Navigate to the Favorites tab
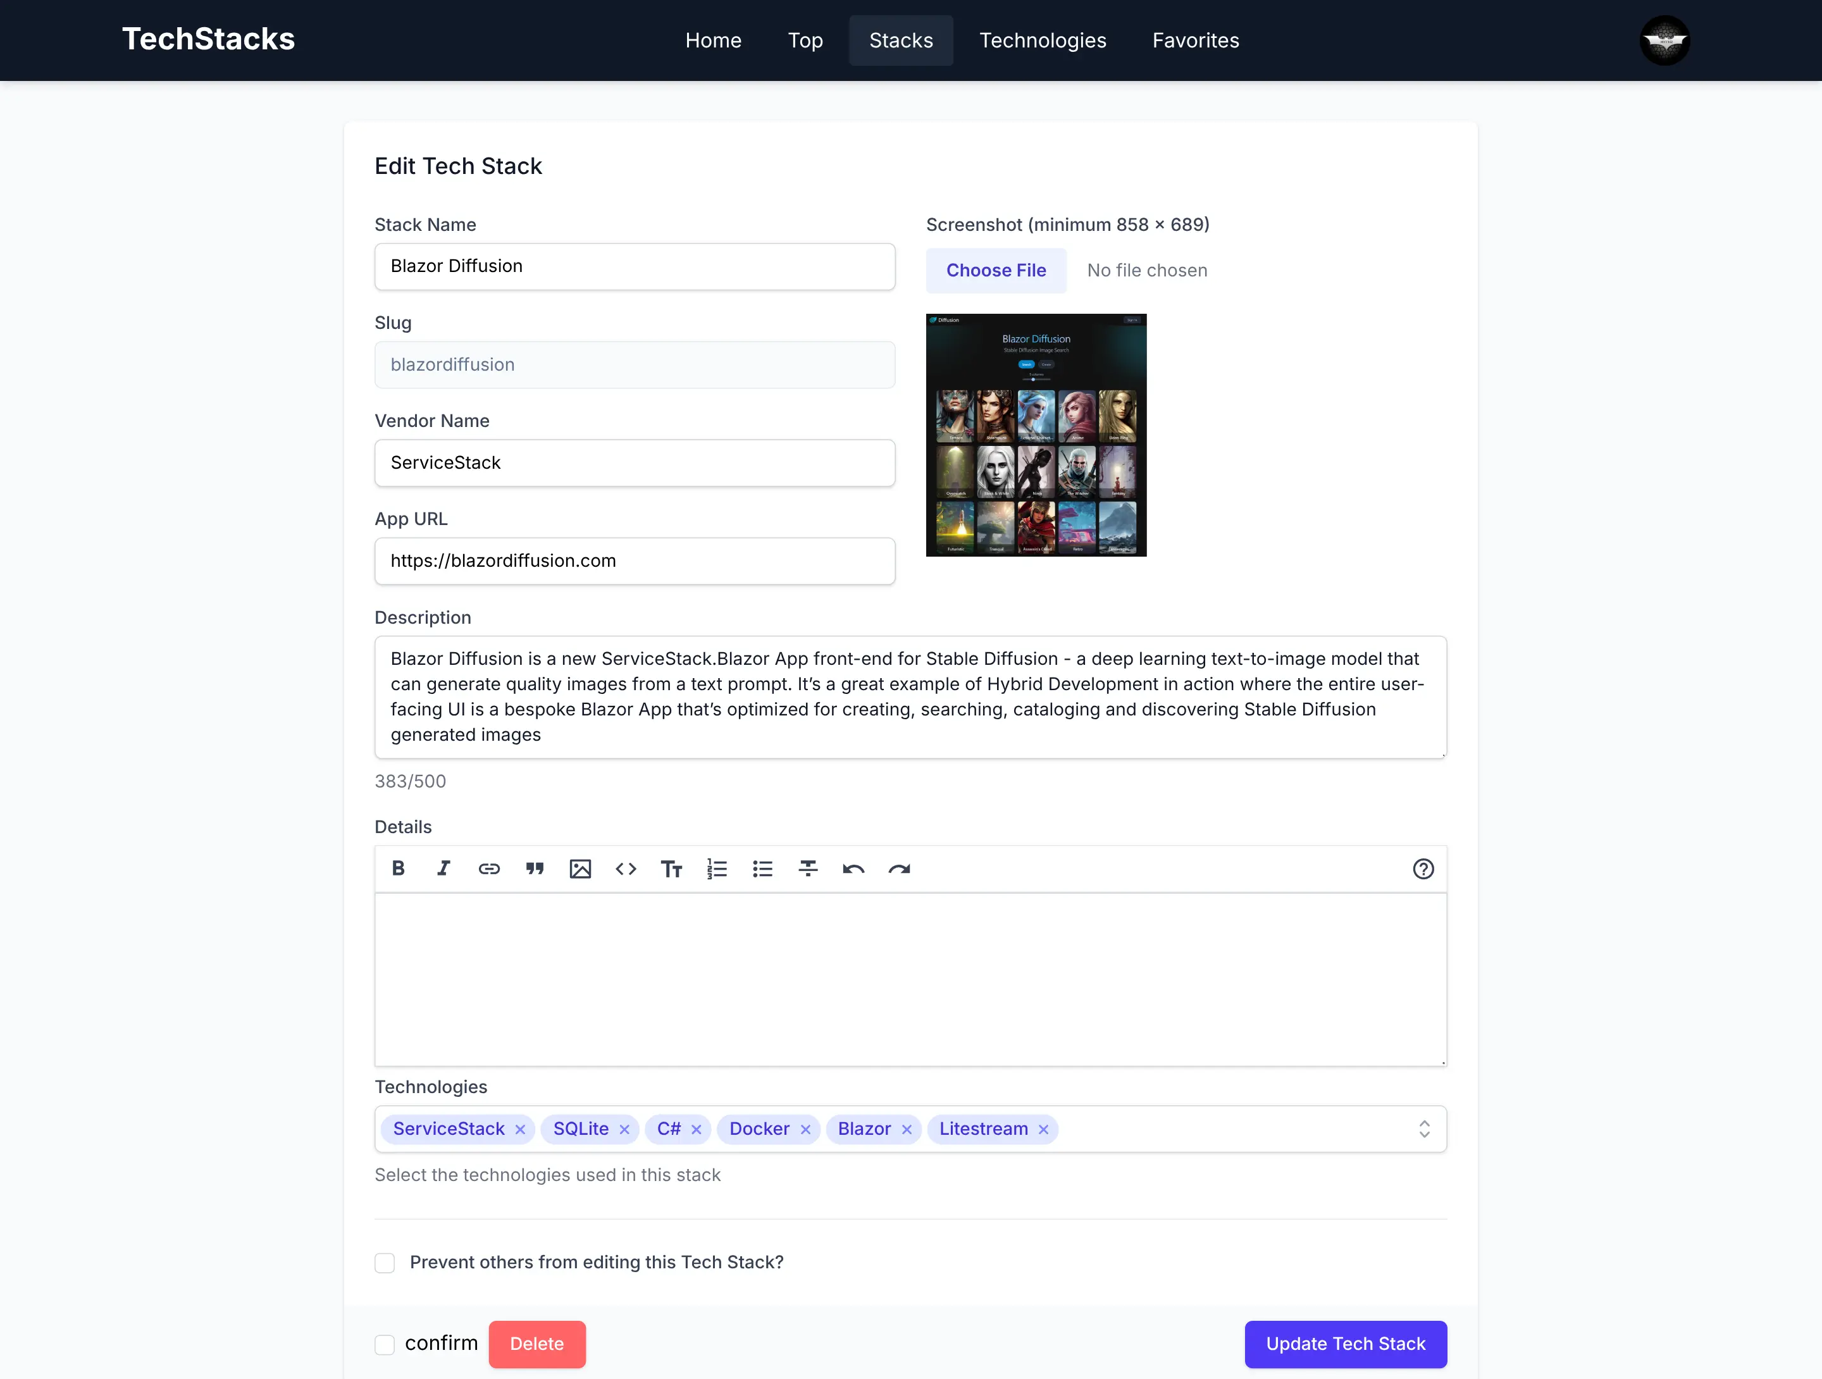The image size is (1822, 1379). click(x=1195, y=40)
